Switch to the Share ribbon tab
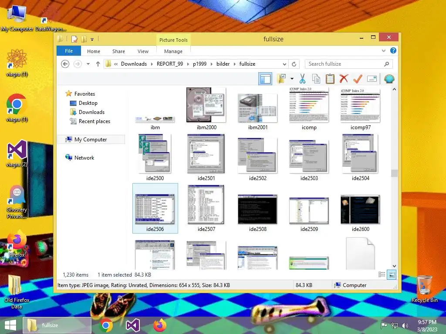This screenshot has width=446, height=334. tap(118, 51)
